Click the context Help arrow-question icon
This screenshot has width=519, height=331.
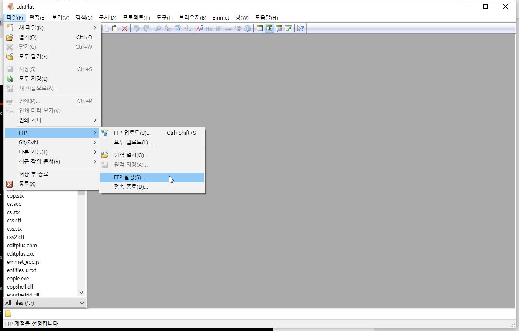click(301, 28)
